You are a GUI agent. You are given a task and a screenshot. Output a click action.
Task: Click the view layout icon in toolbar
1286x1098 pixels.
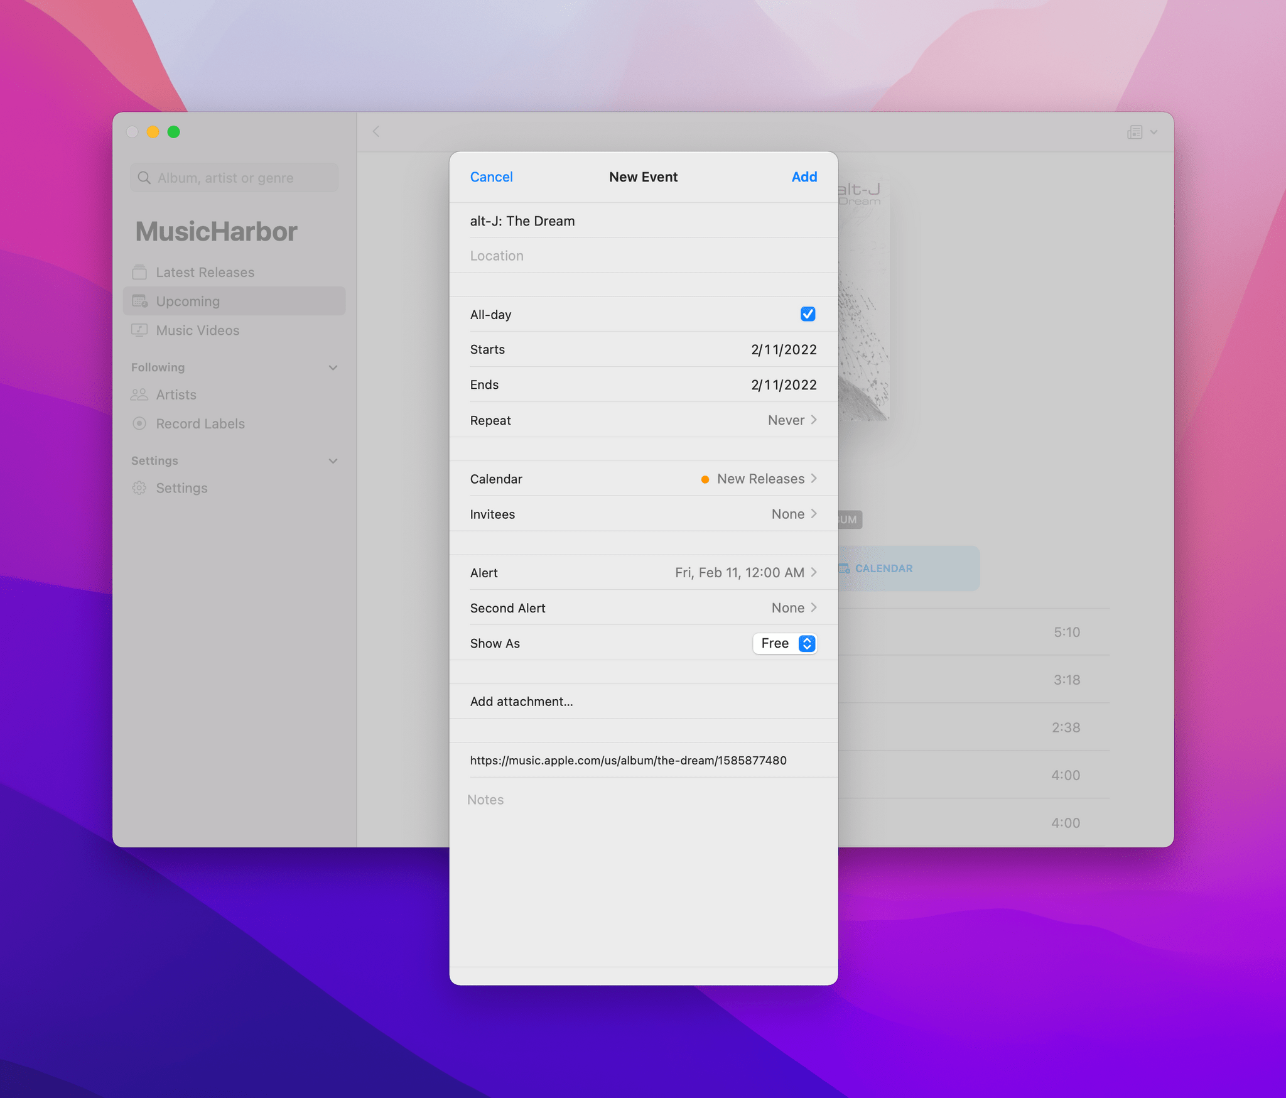(1135, 132)
